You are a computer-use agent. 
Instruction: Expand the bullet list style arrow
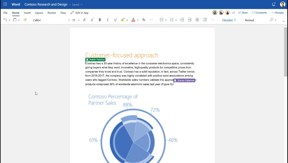click(166, 20)
